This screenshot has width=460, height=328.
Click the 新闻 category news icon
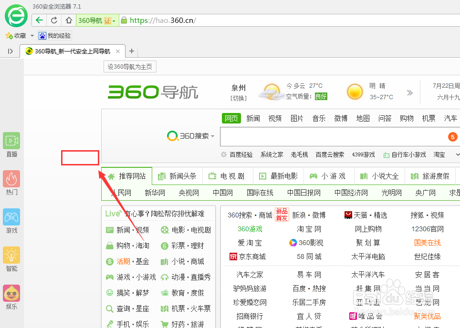pos(109,230)
